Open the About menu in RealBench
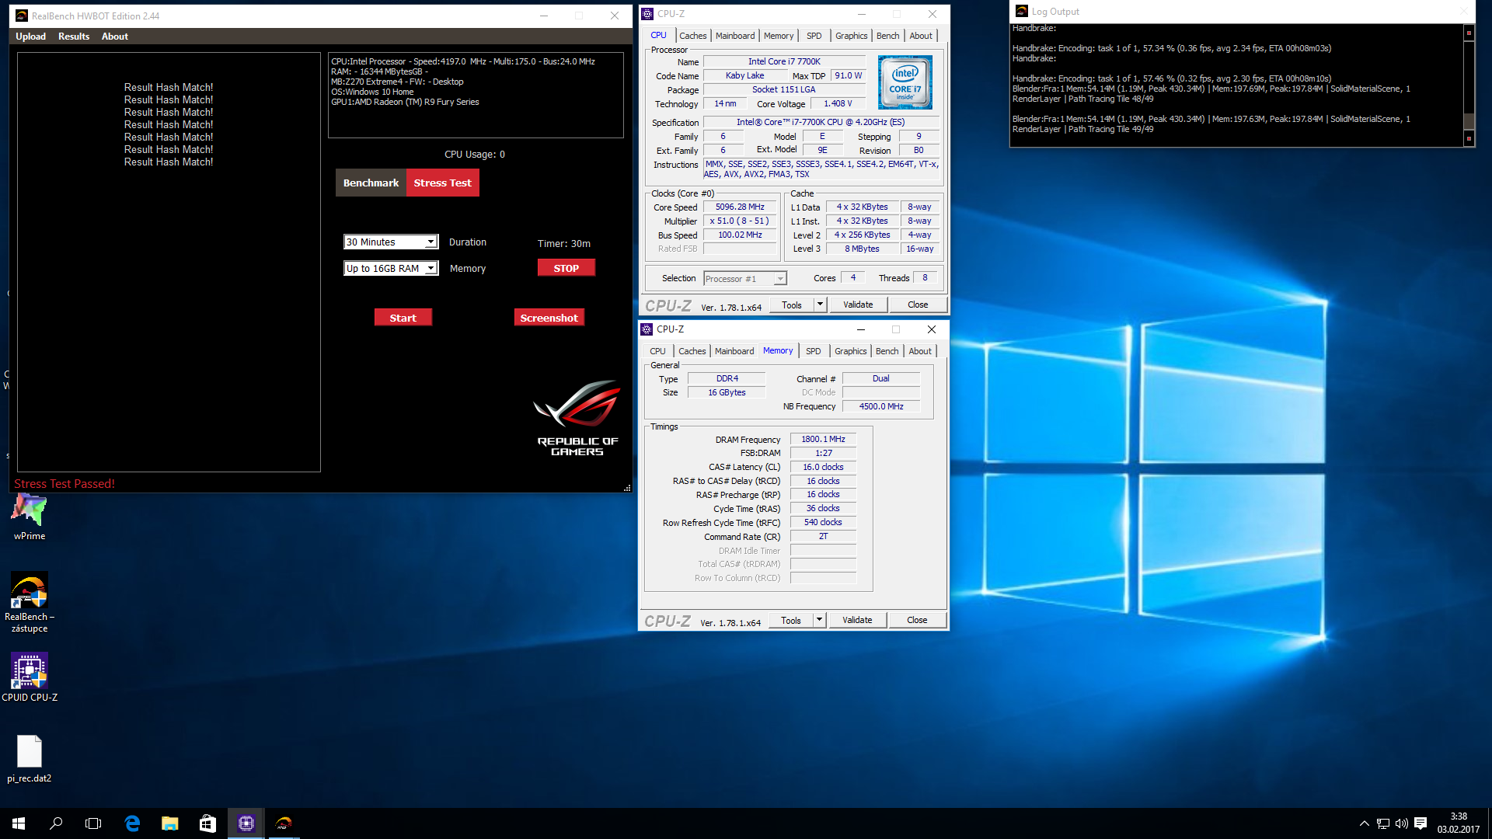This screenshot has height=839, width=1492. point(115,37)
